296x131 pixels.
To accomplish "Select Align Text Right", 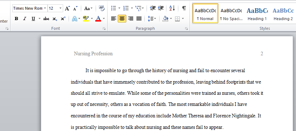I will 131,19.
